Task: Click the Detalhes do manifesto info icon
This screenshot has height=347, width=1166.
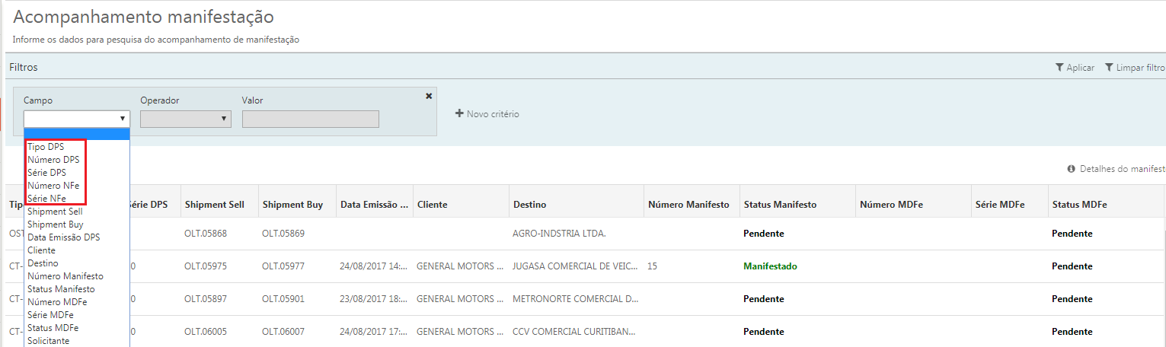Action: point(1072,169)
